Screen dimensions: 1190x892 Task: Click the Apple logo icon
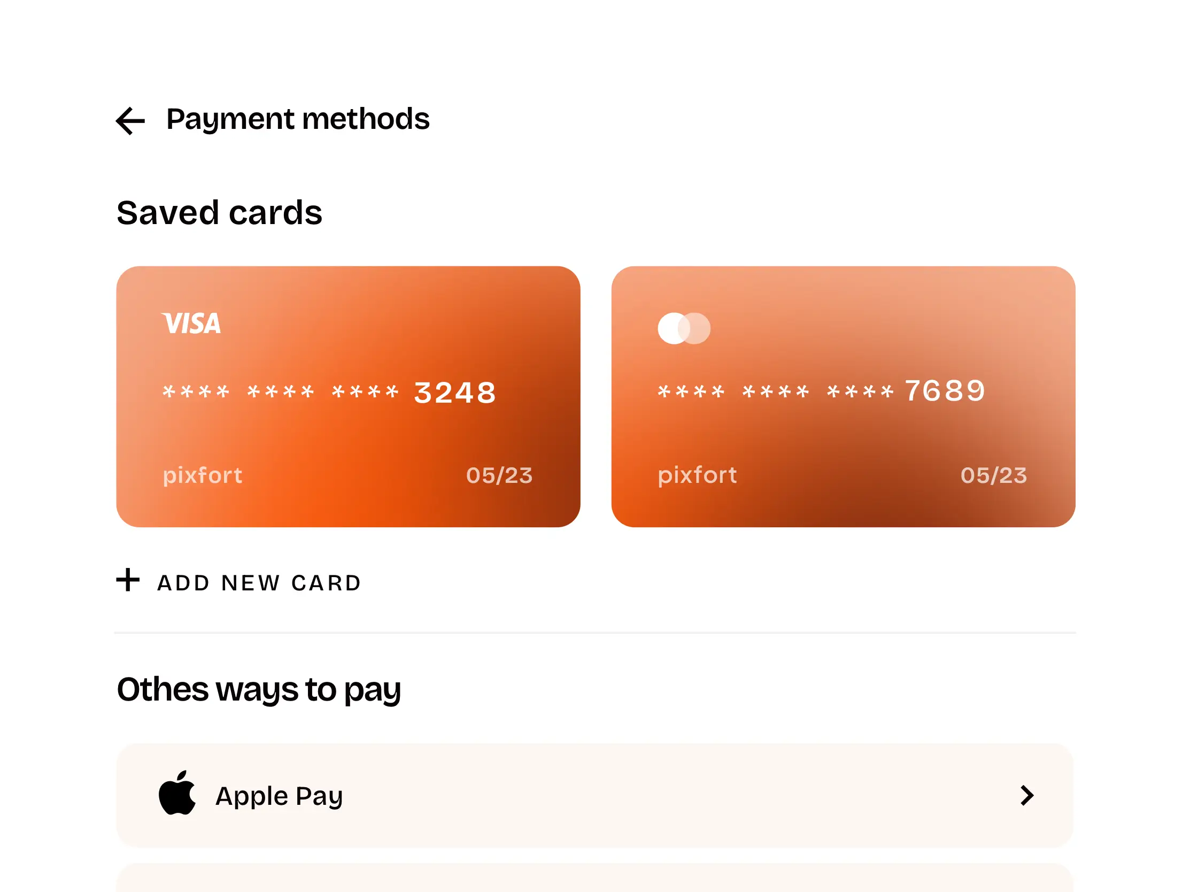(x=177, y=793)
